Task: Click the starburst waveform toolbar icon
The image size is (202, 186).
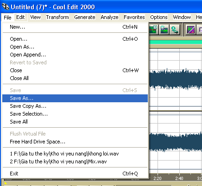Action: (164, 30)
